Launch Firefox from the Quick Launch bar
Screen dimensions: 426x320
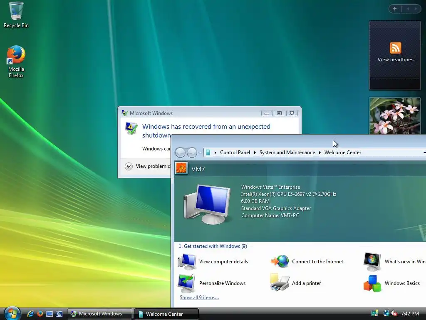coord(40,314)
